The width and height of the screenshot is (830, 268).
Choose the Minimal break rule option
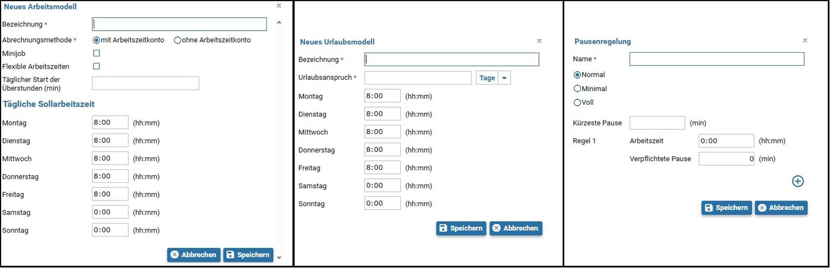[577, 89]
